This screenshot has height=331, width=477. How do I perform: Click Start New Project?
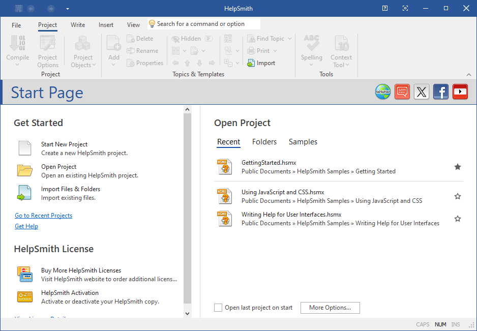point(73,148)
